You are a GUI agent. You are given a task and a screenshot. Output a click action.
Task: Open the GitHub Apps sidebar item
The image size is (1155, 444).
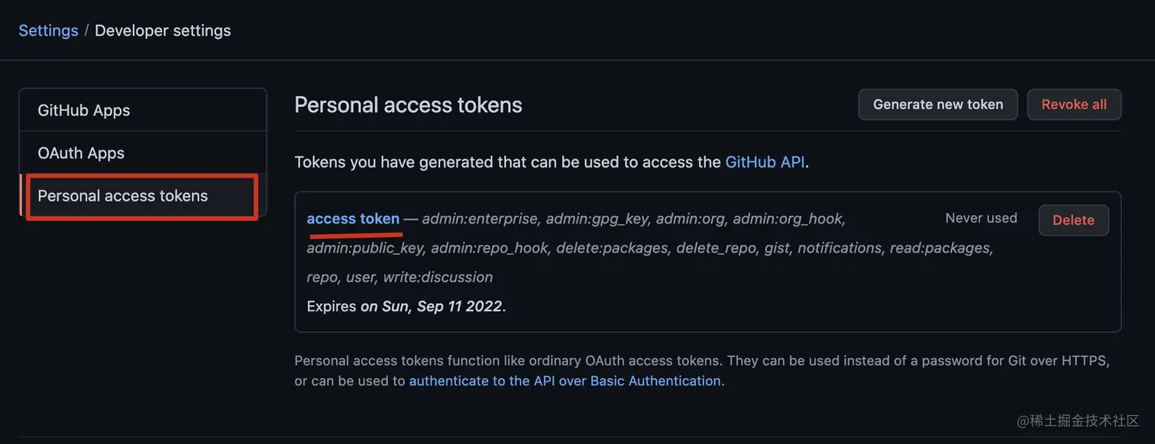click(x=143, y=110)
